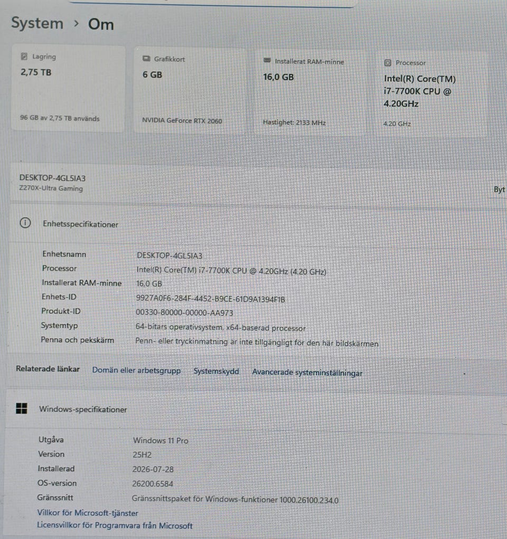Open the Grafikkort 6 GB card
The width and height of the screenshot is (507, 539).
[x=190, y=90]
